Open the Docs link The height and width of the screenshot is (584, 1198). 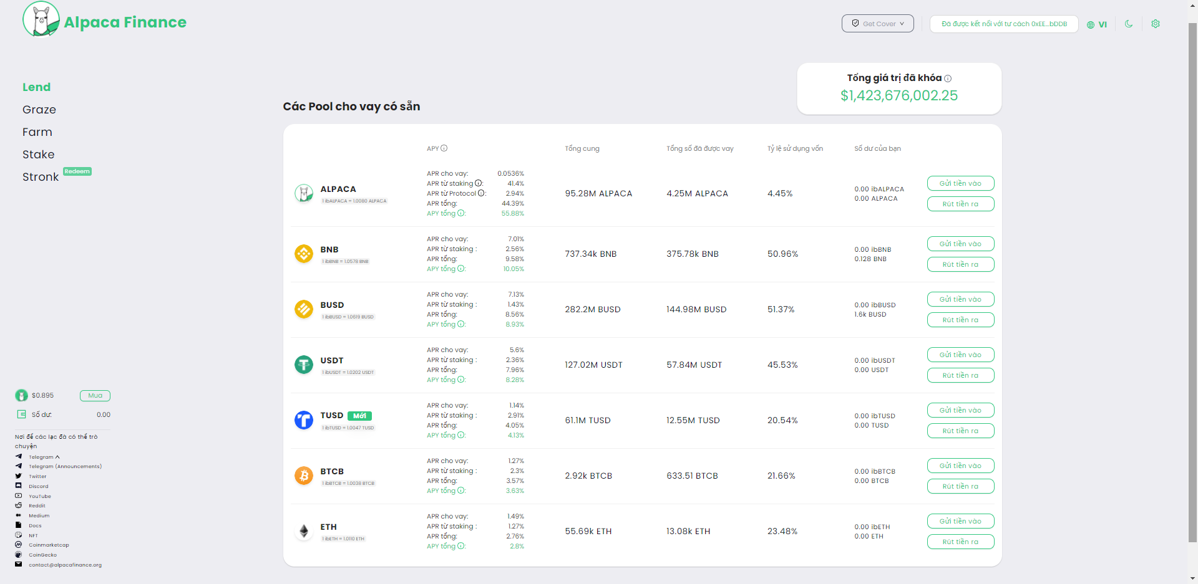coord(35,525)
